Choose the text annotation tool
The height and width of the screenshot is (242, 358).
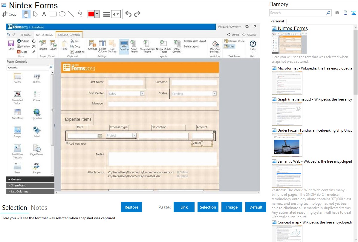point(44,14)
